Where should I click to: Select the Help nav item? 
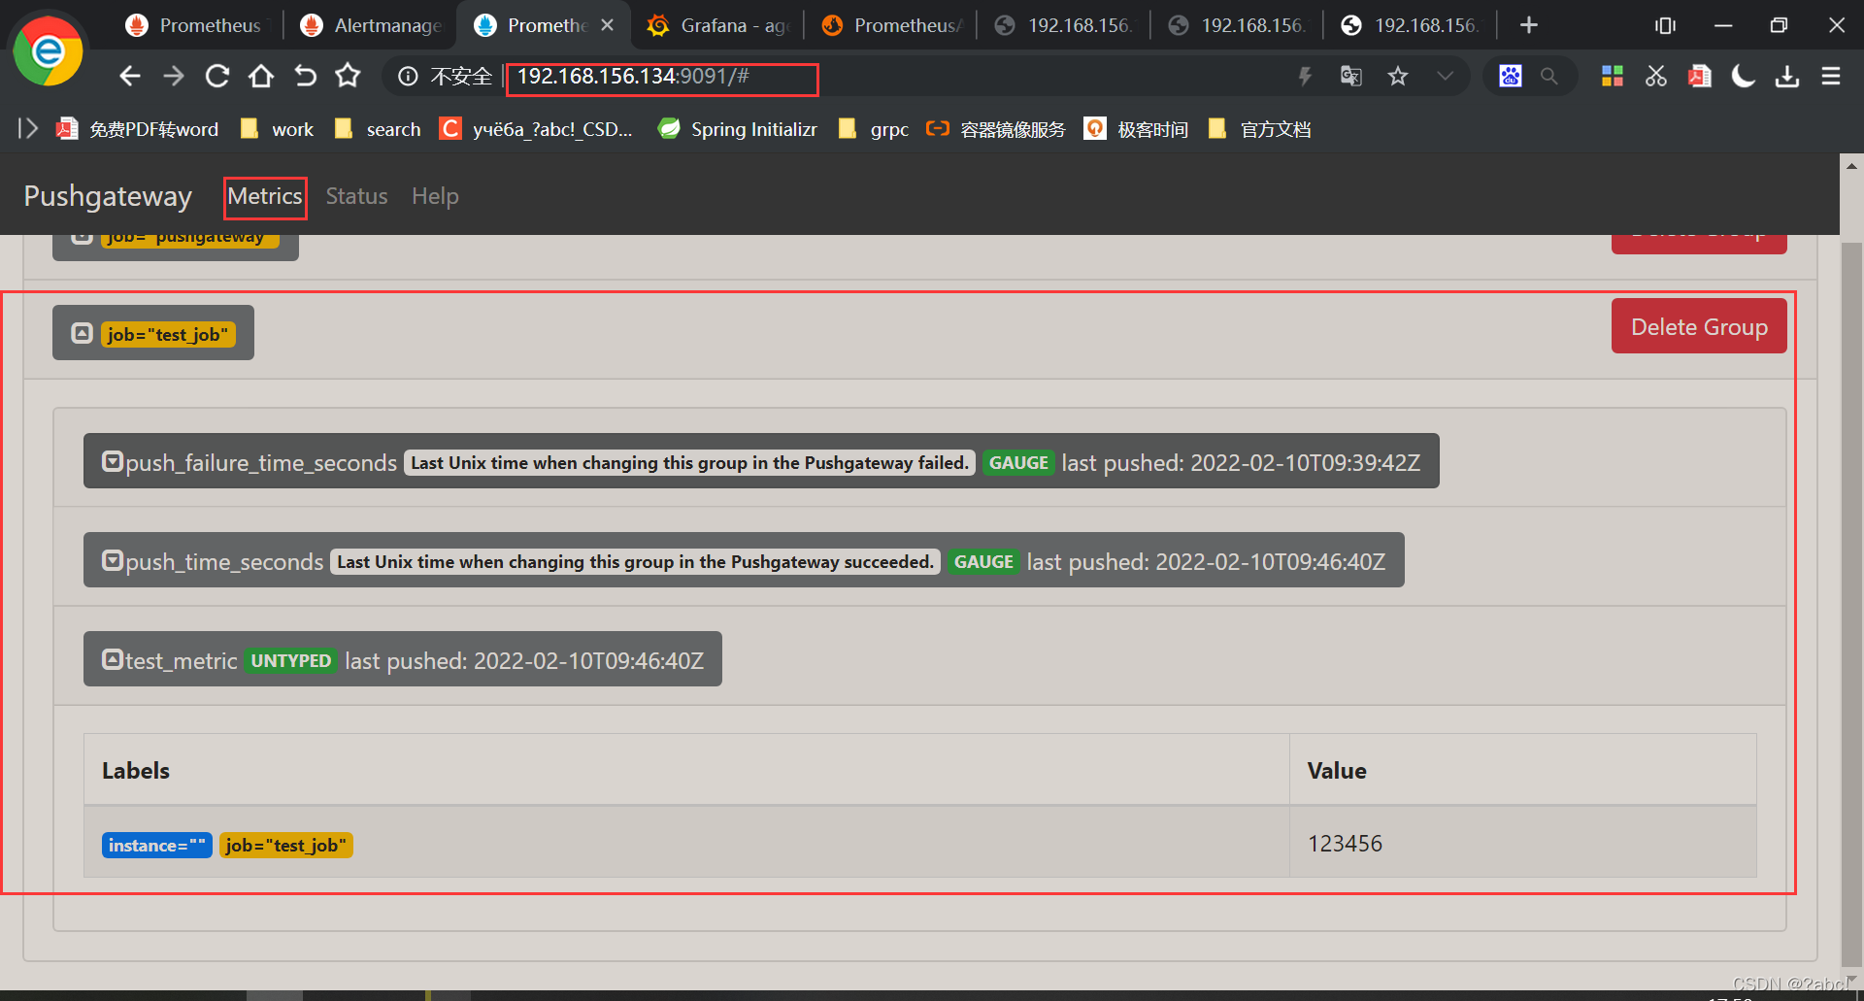[435, 197]
